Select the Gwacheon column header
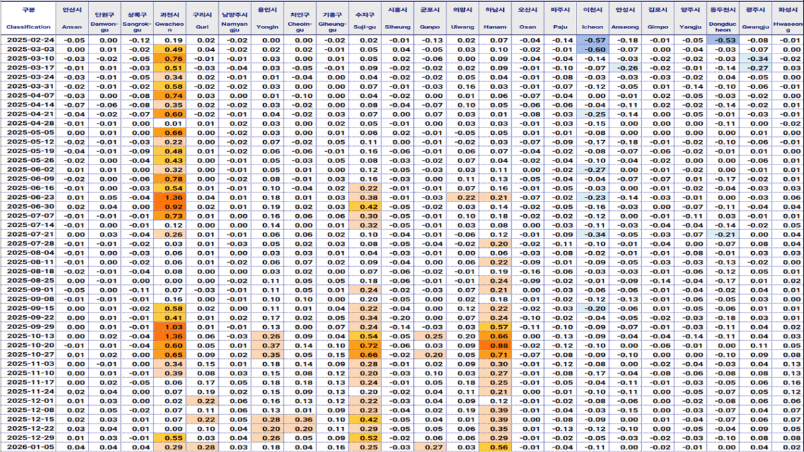804x452 pixels. click(x=169, y=19)
